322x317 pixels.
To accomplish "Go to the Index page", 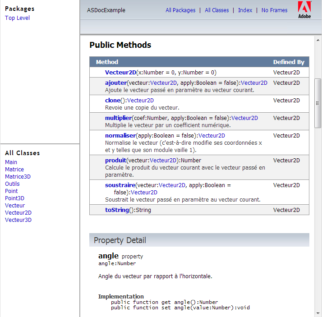I will (245, 10).
